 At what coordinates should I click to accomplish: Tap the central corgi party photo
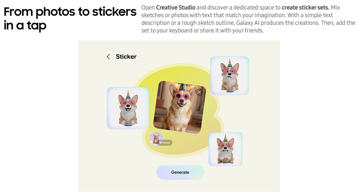coord(179,107)
